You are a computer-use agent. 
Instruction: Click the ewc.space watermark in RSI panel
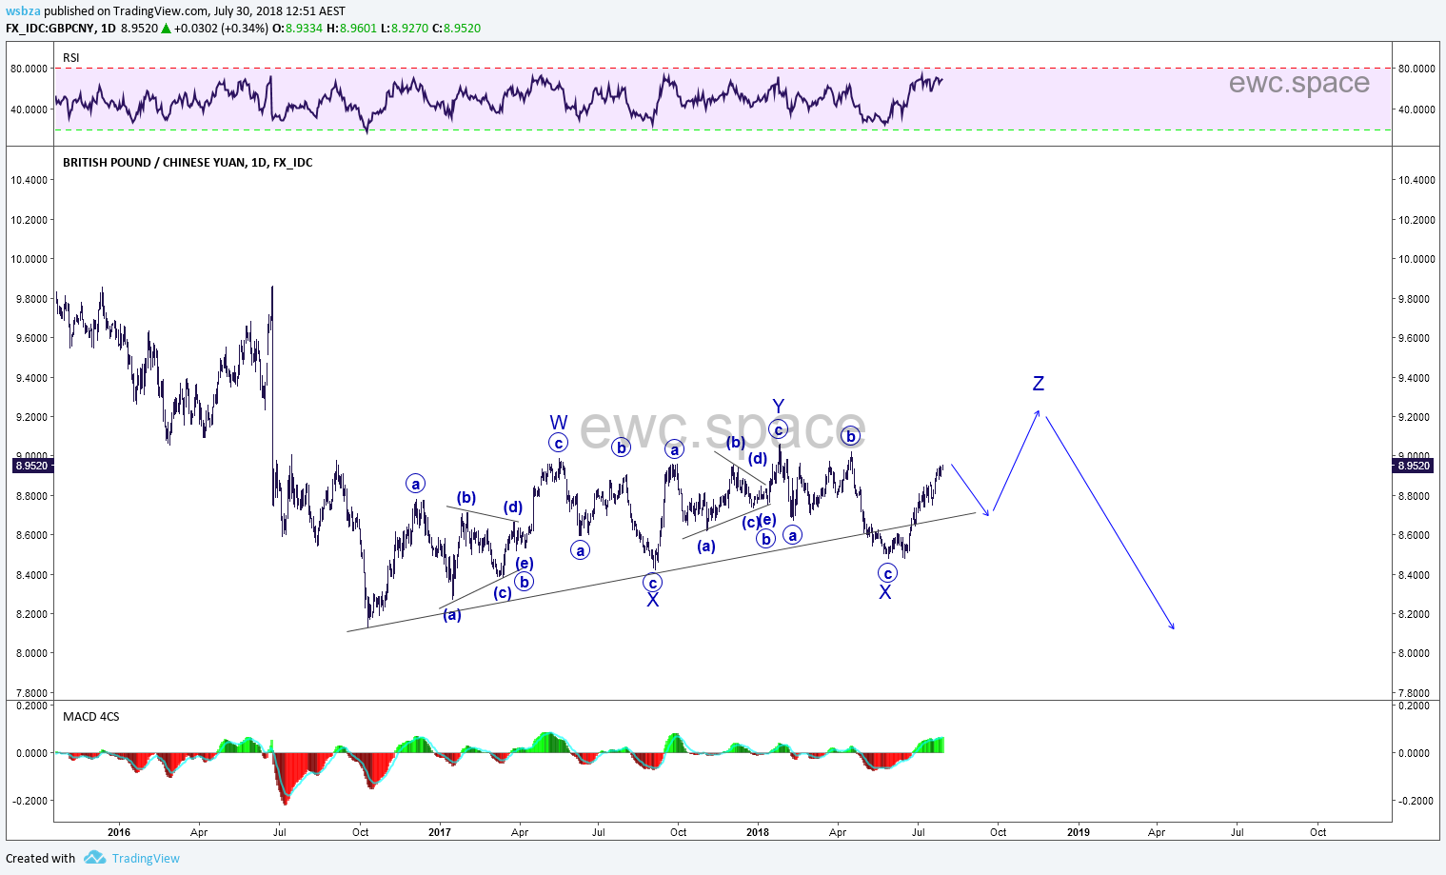[1298, 83]
